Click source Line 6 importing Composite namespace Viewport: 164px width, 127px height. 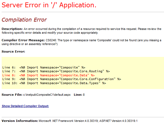coord(44,67)
